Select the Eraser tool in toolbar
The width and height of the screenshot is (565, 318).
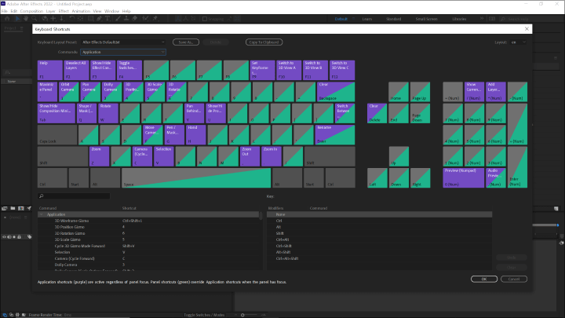[x=135, y=19]
